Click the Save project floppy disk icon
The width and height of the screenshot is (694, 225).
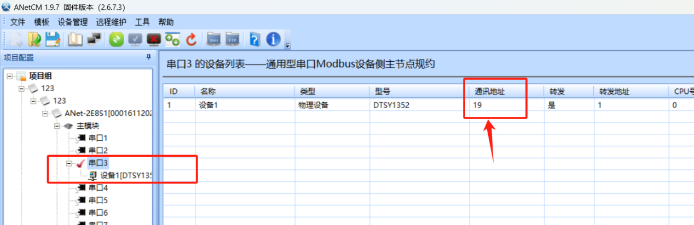tap(52, 39)
